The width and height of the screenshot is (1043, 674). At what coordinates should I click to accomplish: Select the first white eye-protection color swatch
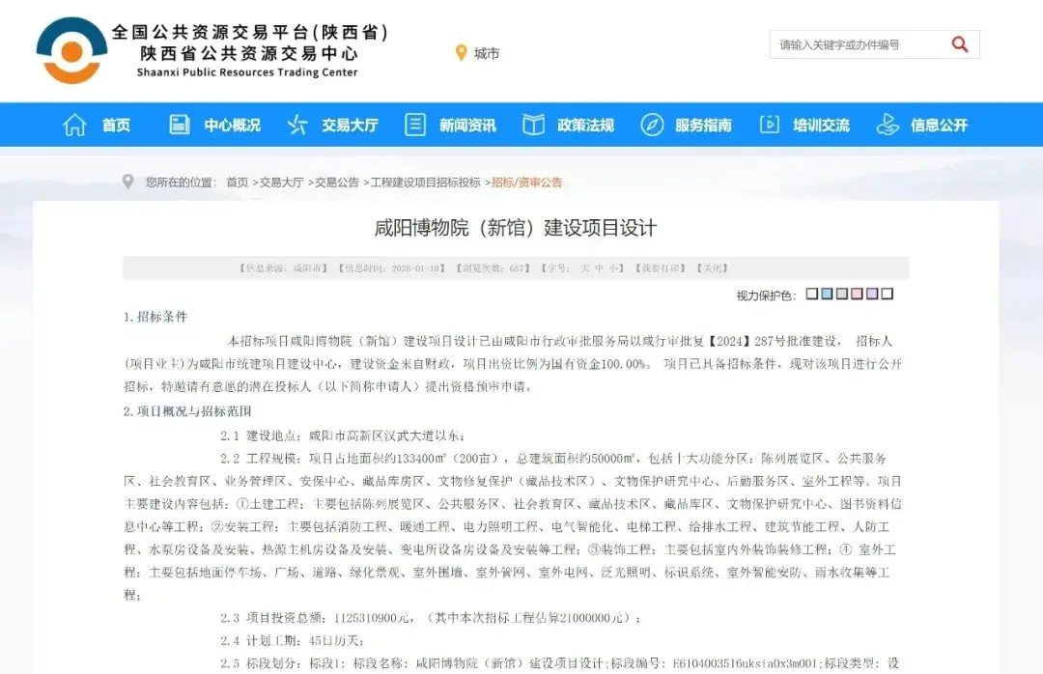tap(811, 294)
